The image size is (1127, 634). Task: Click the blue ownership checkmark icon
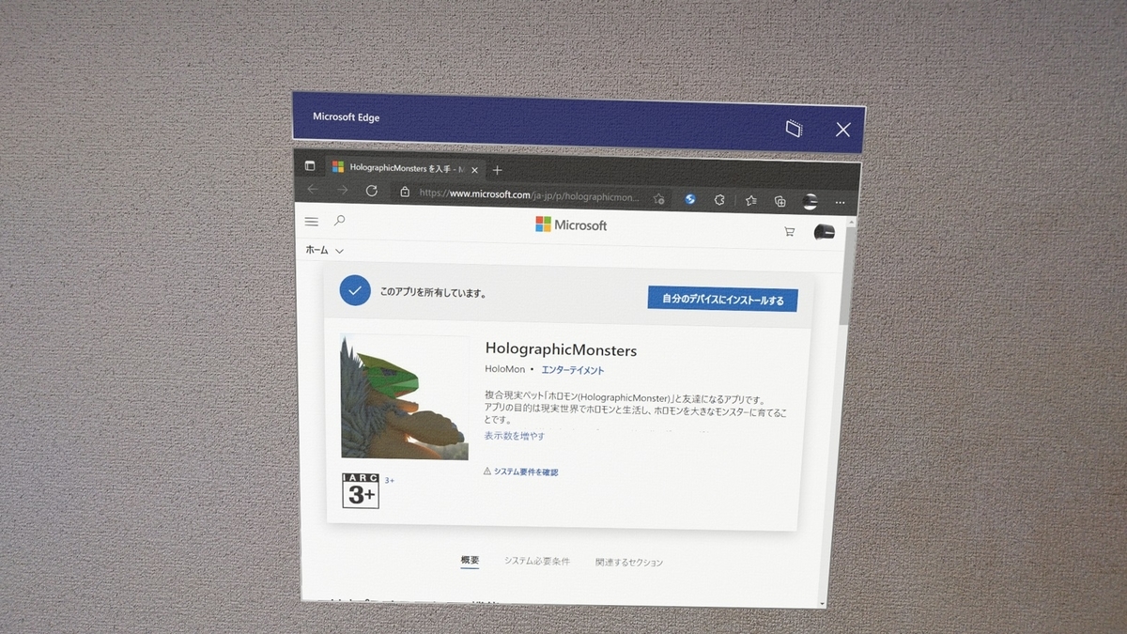coord(354,290)
